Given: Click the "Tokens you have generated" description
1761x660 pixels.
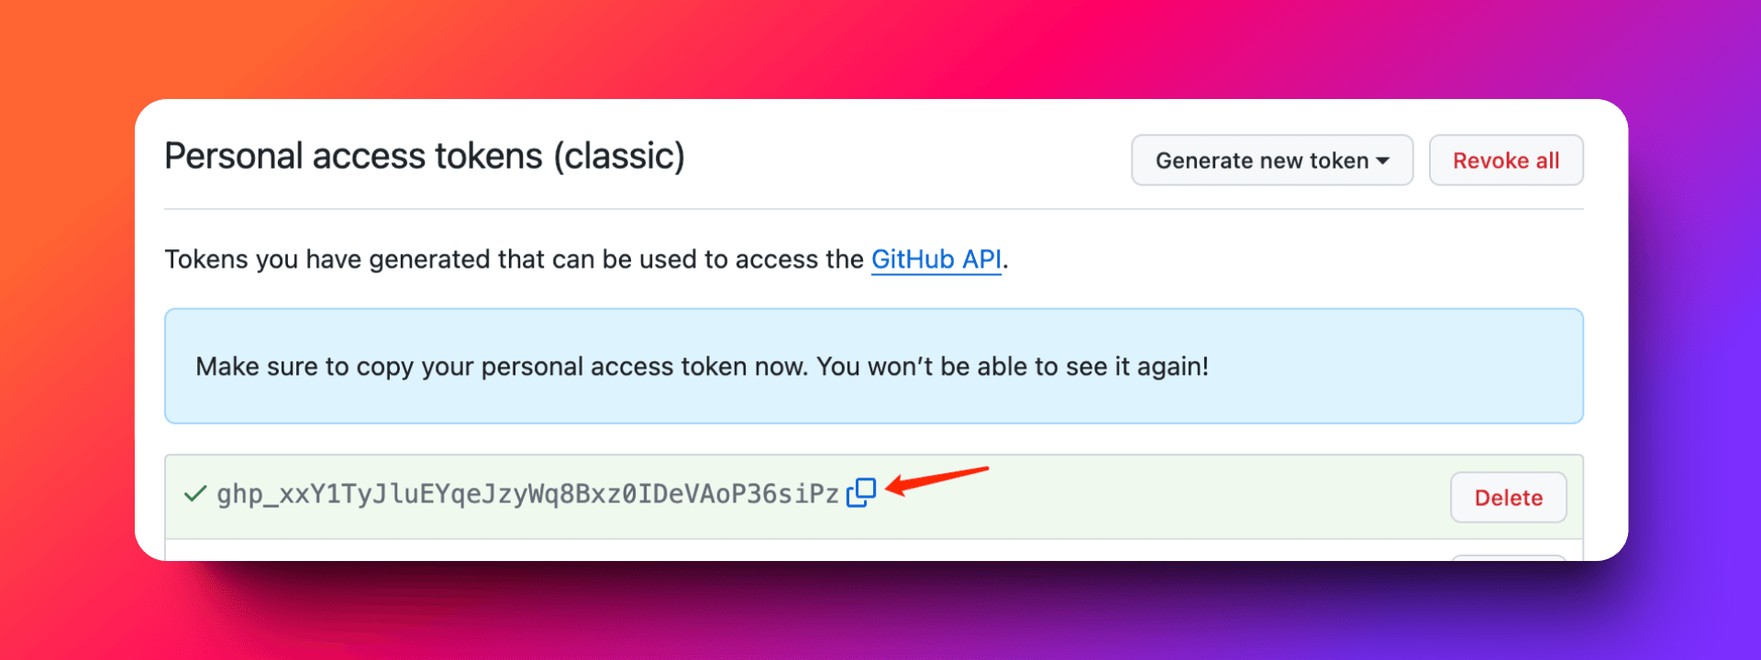Looking at the screenshot, I should point(514,259).
